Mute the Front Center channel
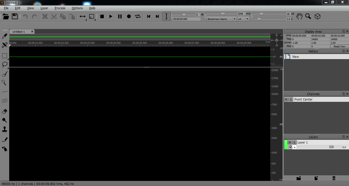The image size is (349, 186). pyautogui.click(x=286, y=99)
